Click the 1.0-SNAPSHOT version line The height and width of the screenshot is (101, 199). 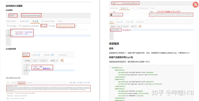131,96
